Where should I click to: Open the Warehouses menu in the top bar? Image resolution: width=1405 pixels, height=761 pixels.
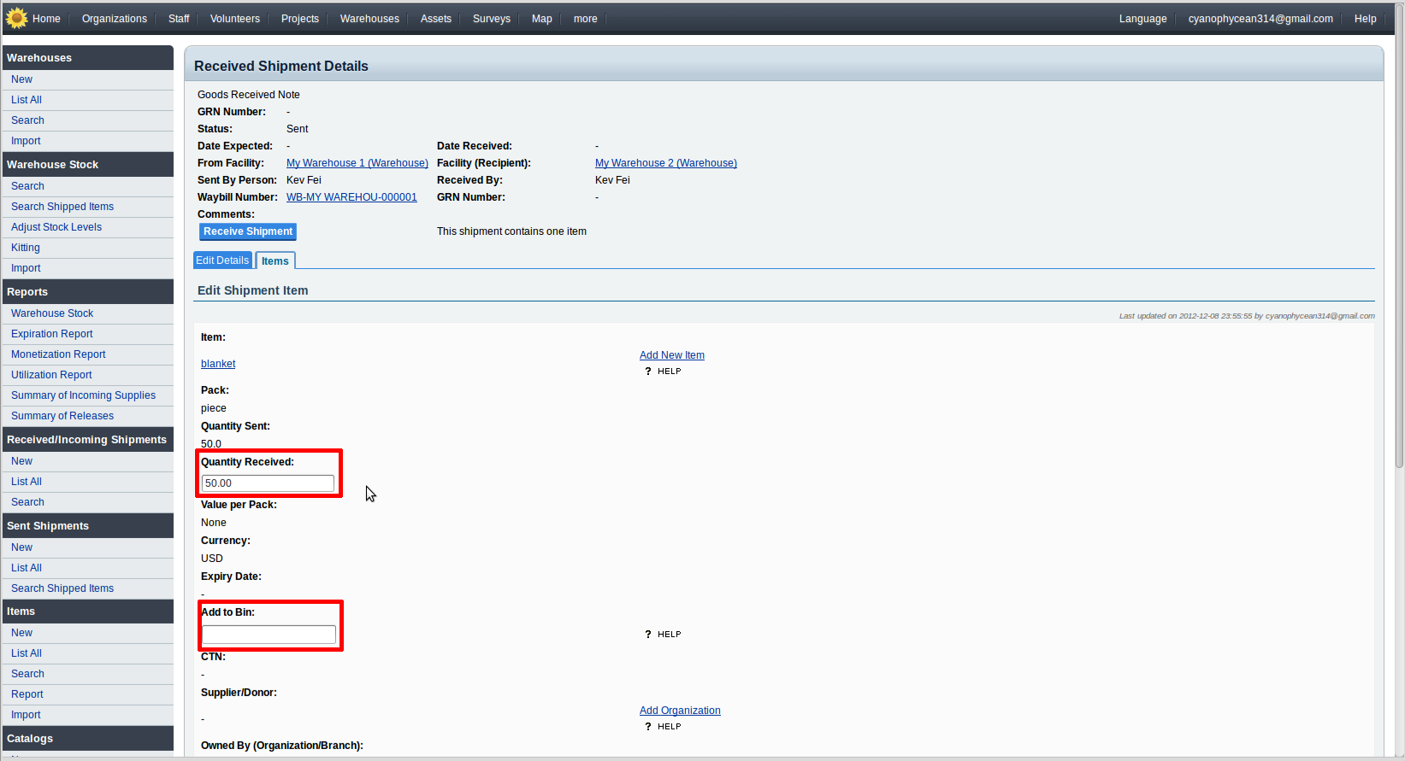[x=369, y=19]
